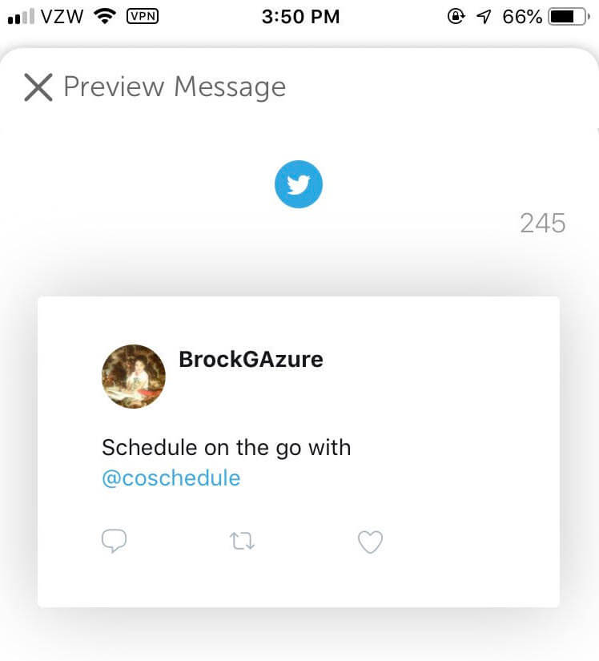Tap the VPN badge in status bar
The height and width of the screenshot is (661, 599).
(x=143, y=17)
